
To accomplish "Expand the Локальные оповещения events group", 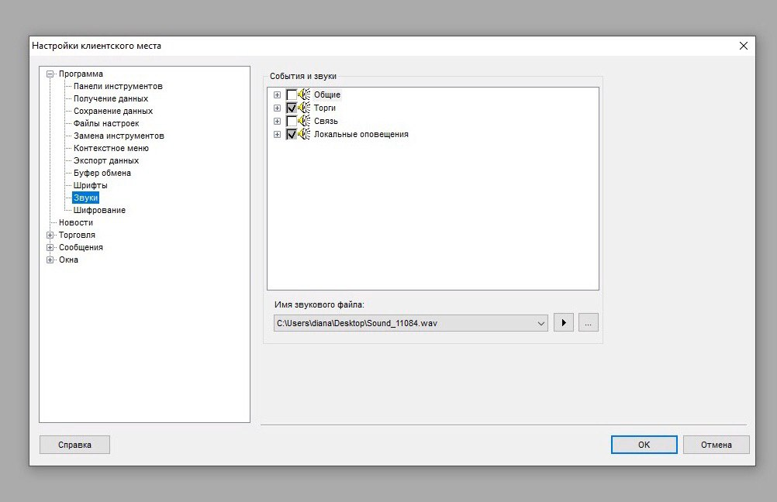I will (x=277, y=134).
